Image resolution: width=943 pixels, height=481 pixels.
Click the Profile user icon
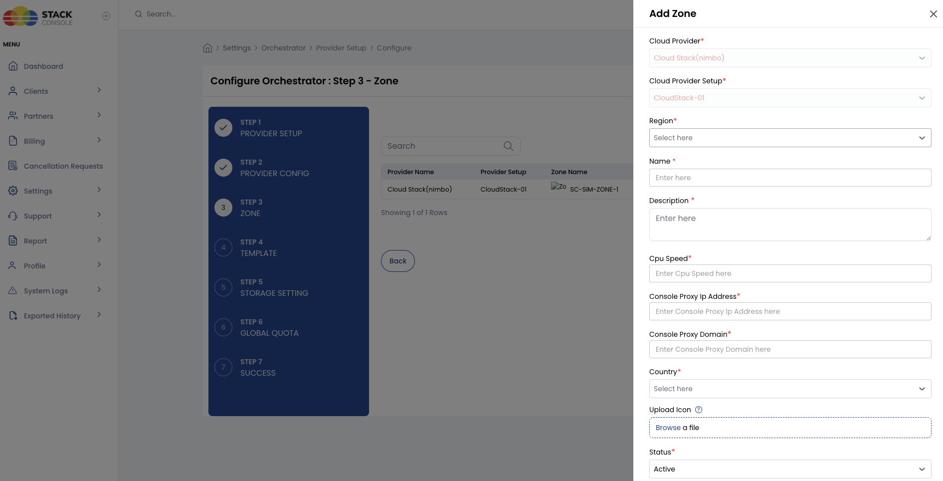(x=13, y=265)
